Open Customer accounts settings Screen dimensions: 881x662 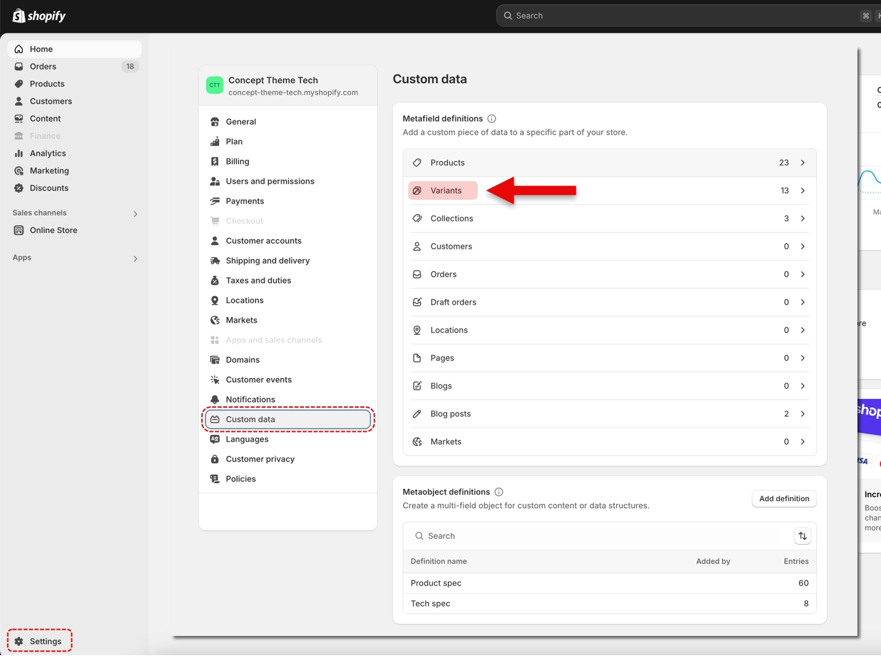pyautogui.click(x=288, y=241)
